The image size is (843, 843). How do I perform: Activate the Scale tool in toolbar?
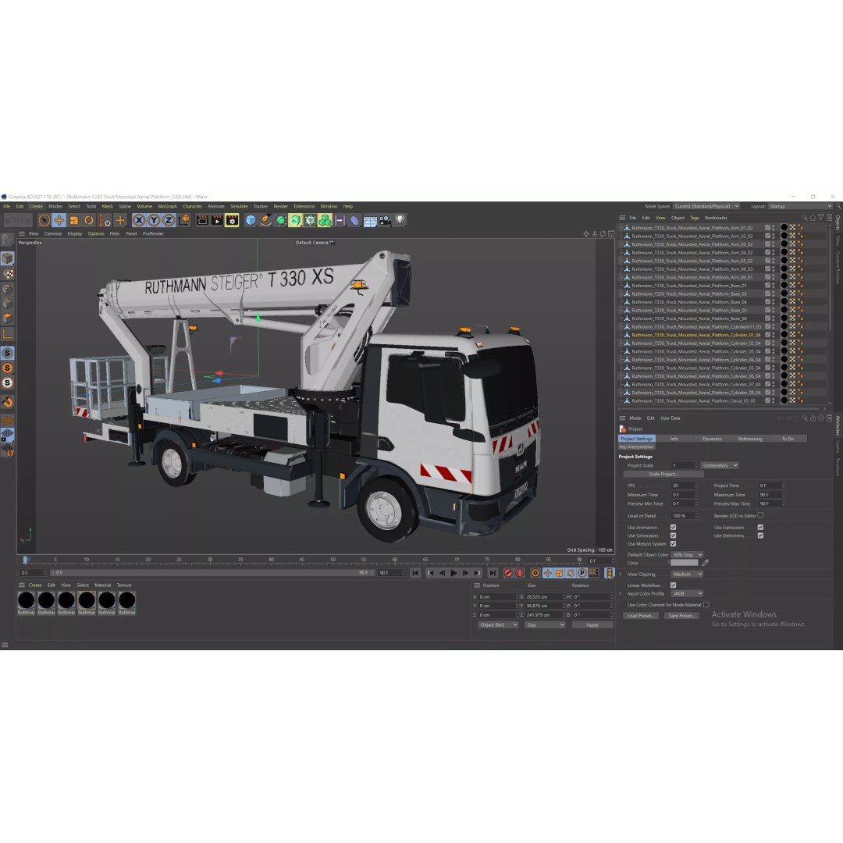click(x=74, y=220)
